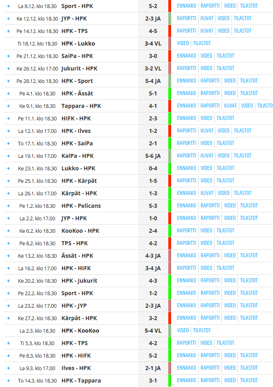Open VIDEO for Lukko - HPK 23.1.

pos(206,168)
